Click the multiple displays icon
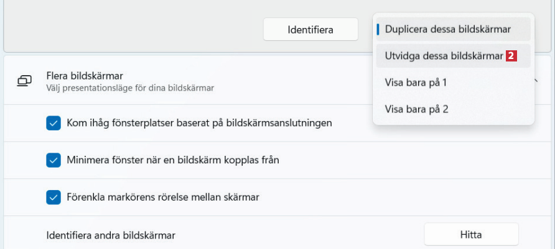This screenshot has height=249, width=555. [x=24, y=81]
